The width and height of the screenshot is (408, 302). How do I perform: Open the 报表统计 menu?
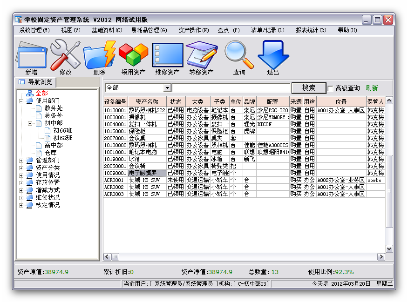(310, 29)
